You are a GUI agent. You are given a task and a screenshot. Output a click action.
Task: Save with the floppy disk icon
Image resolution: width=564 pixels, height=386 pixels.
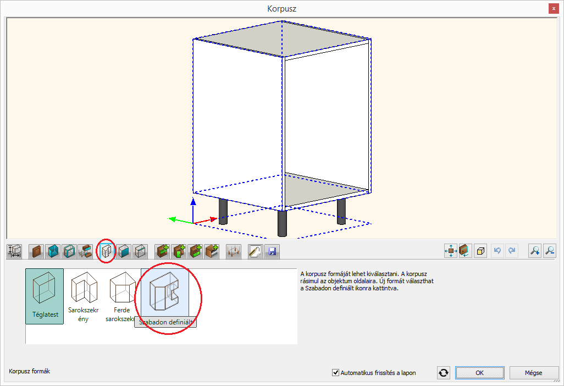(x=272, y=251)
